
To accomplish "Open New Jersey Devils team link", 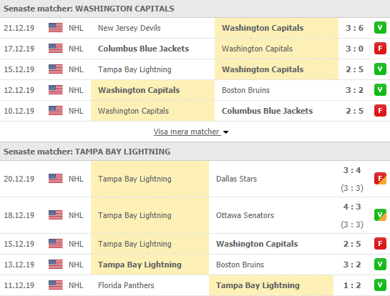I will coord(130,28).
